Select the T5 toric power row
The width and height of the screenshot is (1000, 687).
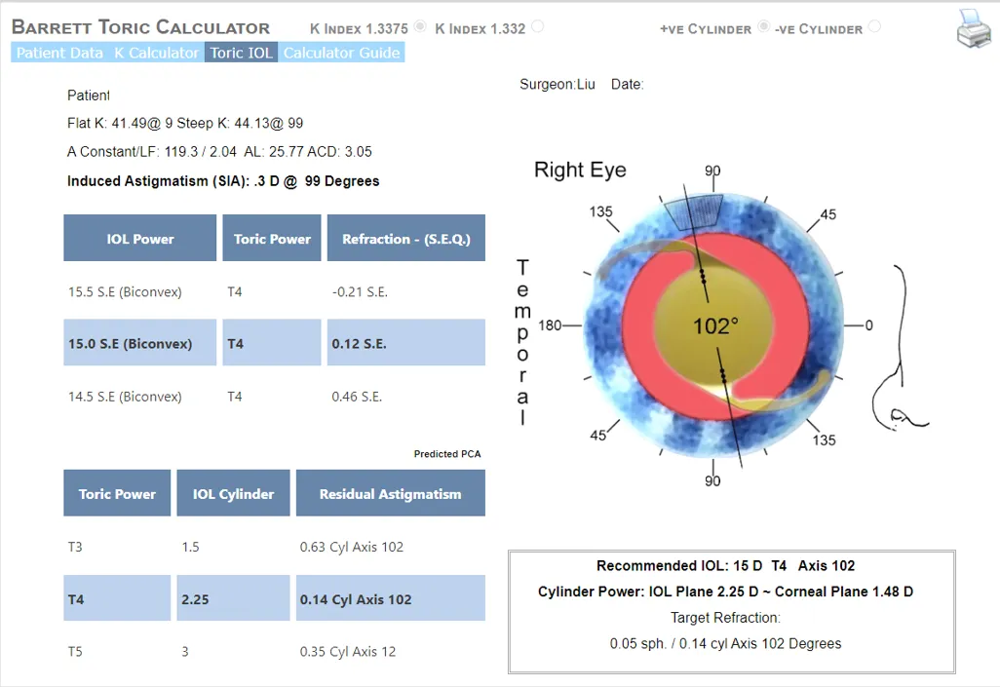pyautogui.click(x=274, y=651)
